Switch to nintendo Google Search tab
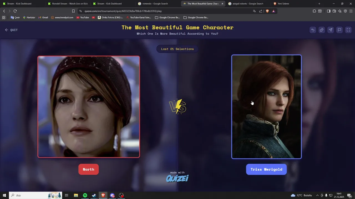This screenshot has width=355, height=199. [x=158, y=4]
